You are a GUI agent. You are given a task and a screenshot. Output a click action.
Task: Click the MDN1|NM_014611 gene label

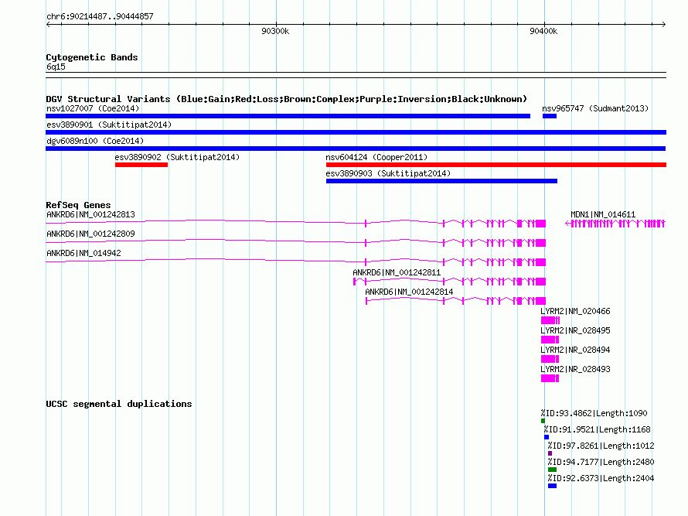click(x=603, y=214)
